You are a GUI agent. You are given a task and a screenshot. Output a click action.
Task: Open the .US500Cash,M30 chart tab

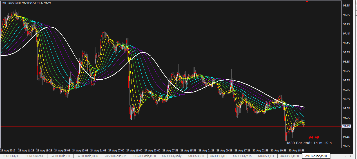144,156
